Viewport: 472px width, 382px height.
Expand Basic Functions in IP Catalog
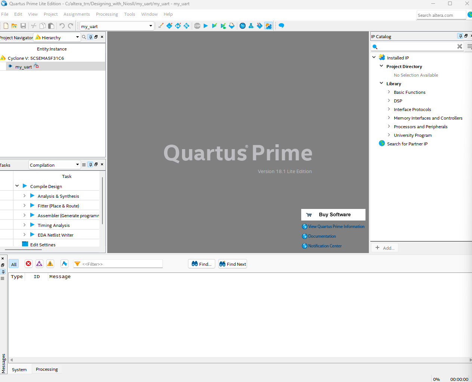[x=389, y=92]
